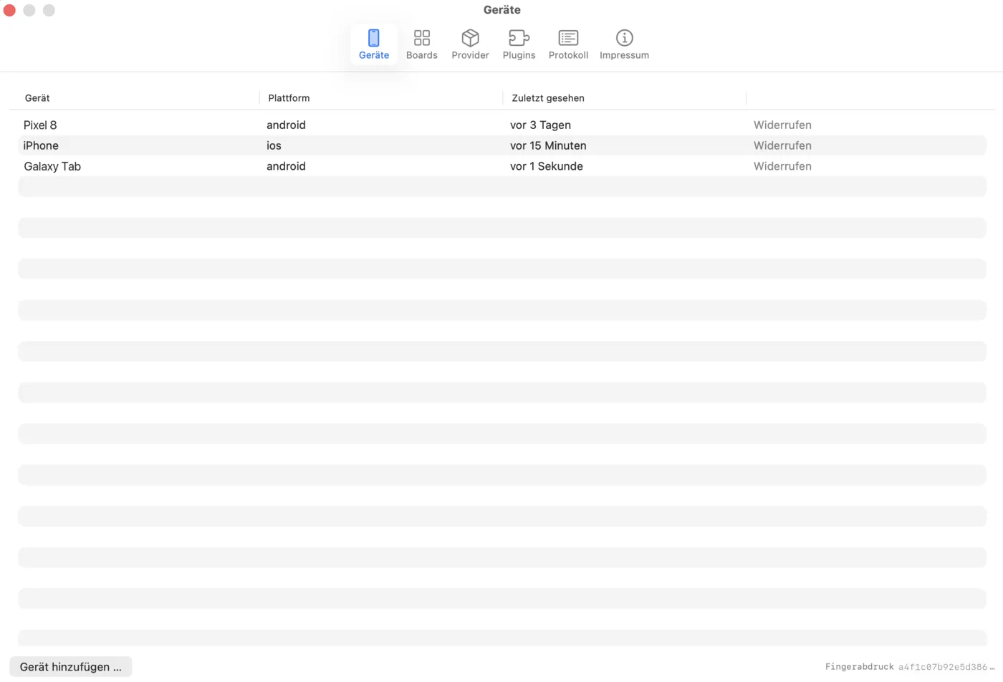This screenshot has width=1003, height=682.
Task: Click the 'vor 3 Tagen' cell
Action: click(540, 125)
